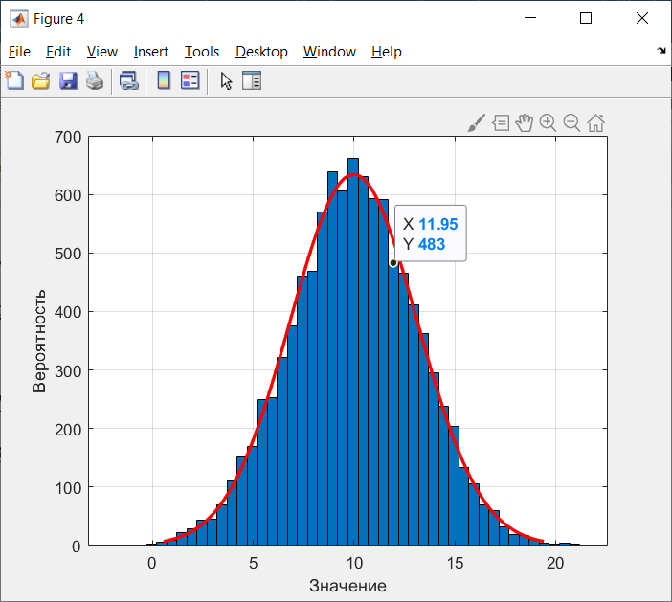Activate the Pan hand tool
Screen dimensions: 672x602
(525, 123)
